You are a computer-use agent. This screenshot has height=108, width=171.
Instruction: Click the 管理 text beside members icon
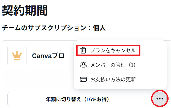point(120,65)
